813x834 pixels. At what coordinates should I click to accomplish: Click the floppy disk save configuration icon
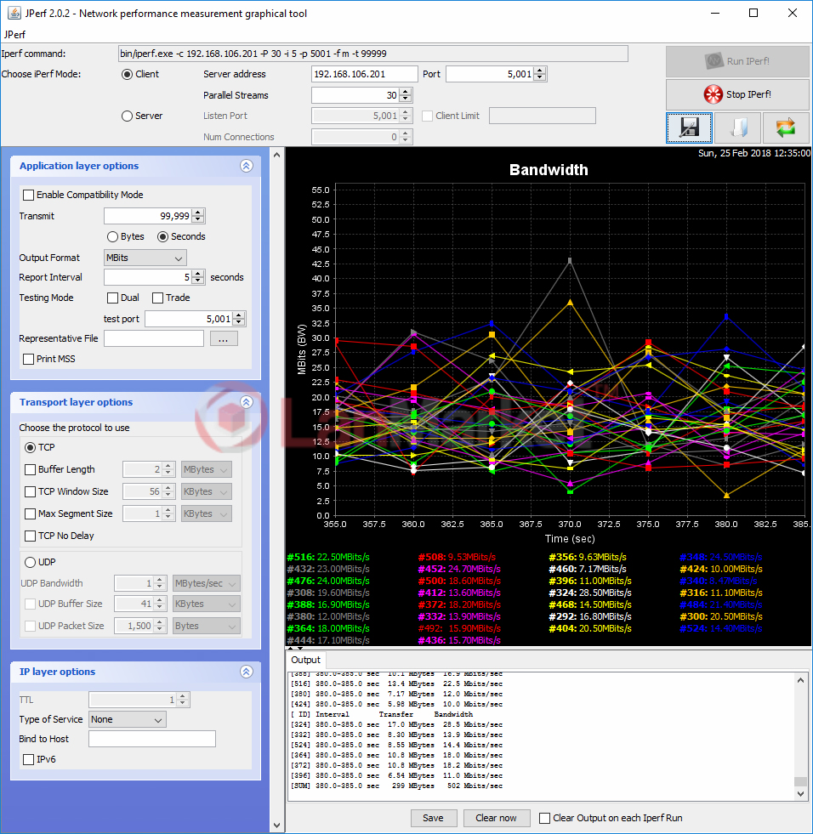[x=689, y=128]
